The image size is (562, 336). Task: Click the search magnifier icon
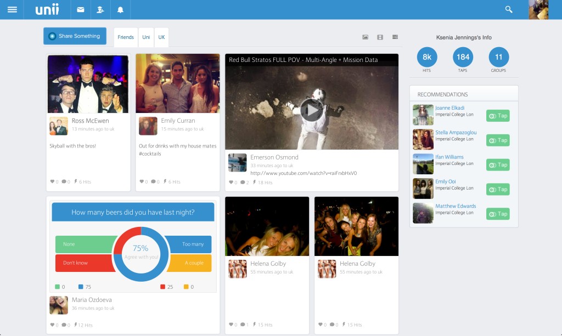[x=509, y=10]
